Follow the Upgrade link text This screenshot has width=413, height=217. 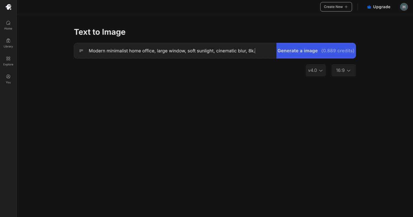pyautogui.click(x=381, y=7)
